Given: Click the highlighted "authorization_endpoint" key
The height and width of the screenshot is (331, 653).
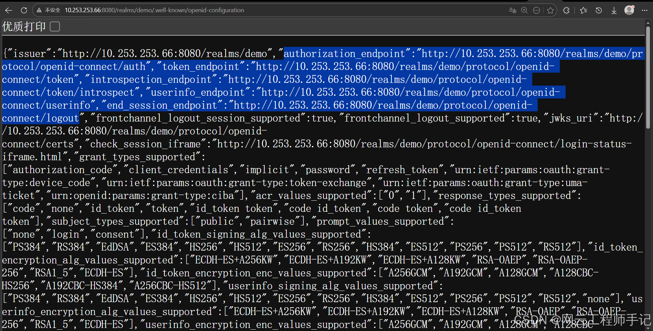Looking at the screenshot, I should [345, 54].
